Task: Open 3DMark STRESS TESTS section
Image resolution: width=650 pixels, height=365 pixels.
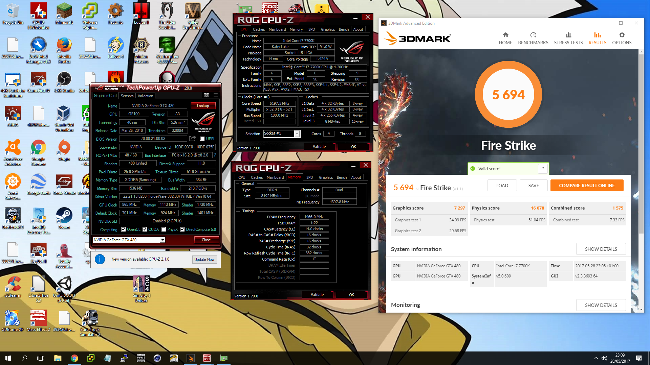Action: pos(568,38)
